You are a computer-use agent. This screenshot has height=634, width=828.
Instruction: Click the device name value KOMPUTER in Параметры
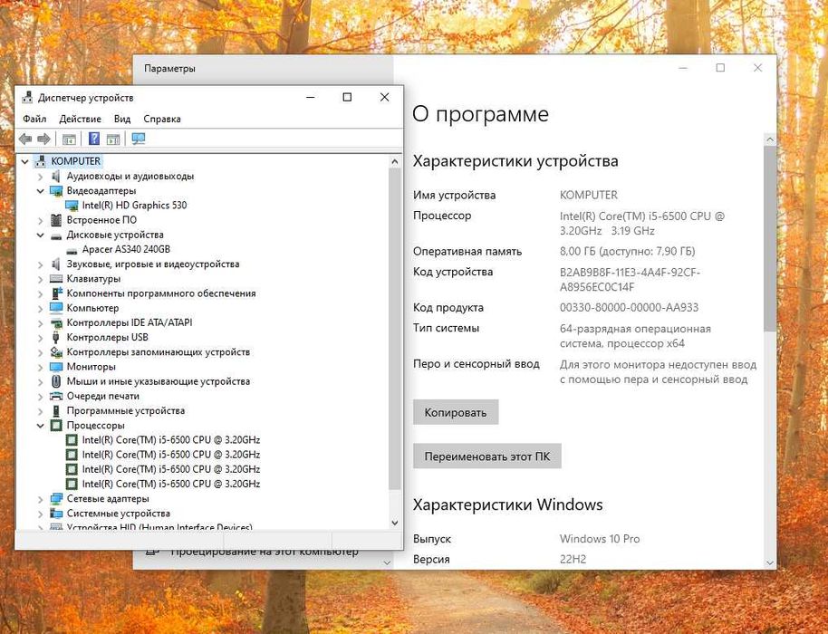tap(588, 195)
